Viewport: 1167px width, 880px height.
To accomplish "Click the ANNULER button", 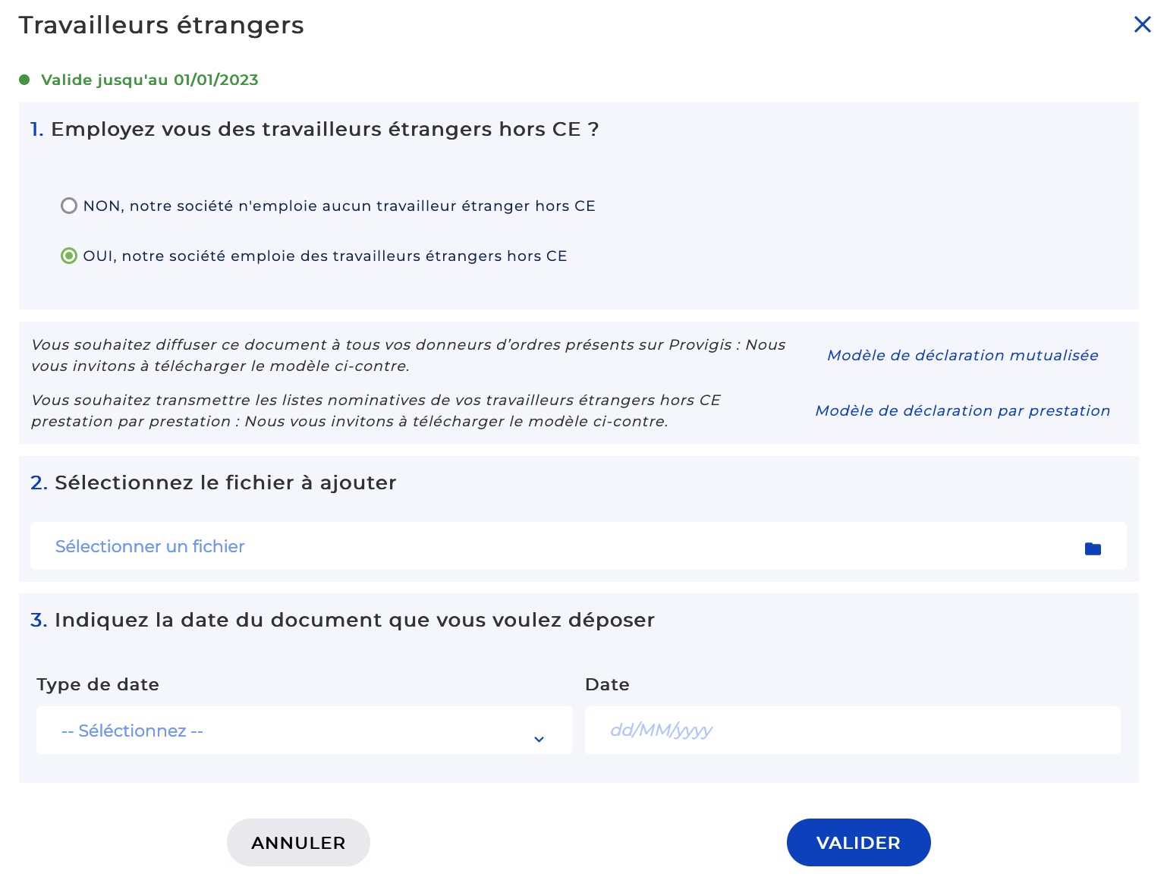I will pos(297,842).
